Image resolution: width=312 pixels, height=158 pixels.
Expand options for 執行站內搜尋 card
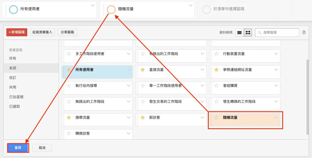129,86
